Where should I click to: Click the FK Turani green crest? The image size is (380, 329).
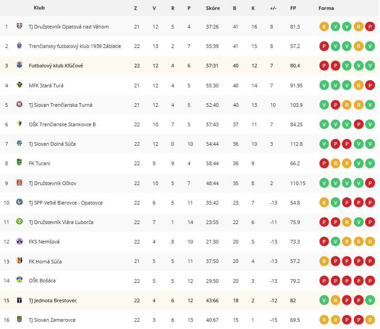(x=19, y=162)
